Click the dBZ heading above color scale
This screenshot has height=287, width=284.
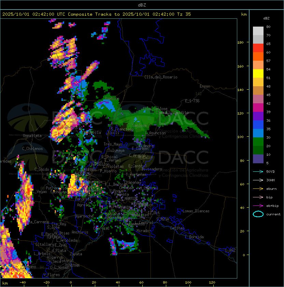click(266, 18)
